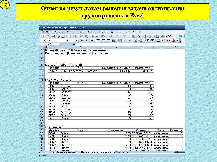Open the Chart Wizard icon
217x162 pixels.
(x=158, y=36)
